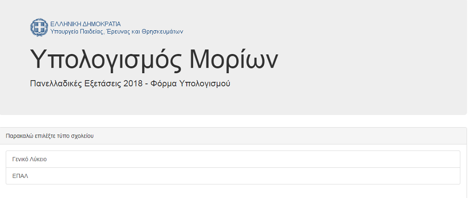Choose the ΕΠΑΛ school type option
This screenshot has width=469, height=198.
(233, 176)
